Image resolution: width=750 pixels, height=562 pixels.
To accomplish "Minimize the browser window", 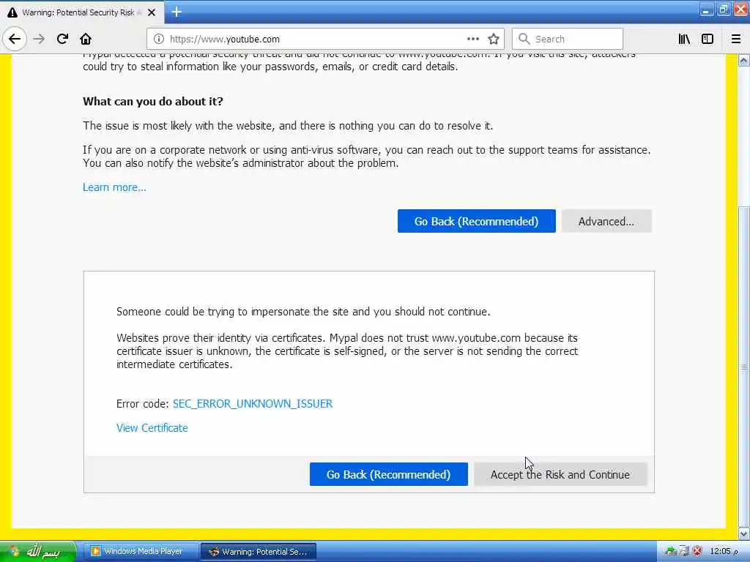I will [x=706, y=10].
